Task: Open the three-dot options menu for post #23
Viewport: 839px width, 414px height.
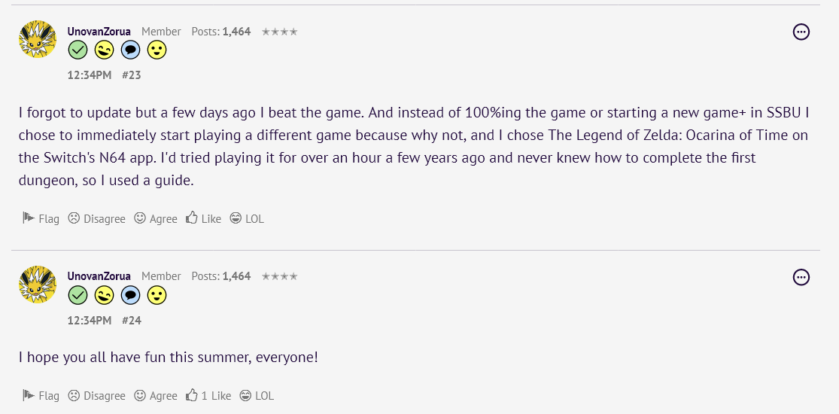Action: coord(801,32)
